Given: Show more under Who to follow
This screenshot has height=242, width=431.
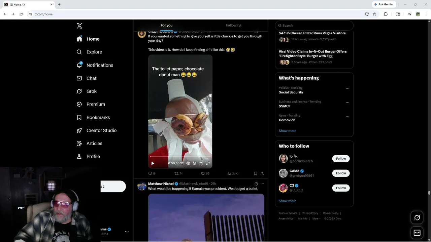Looking at the screenshot, I should [x=288, y=201].
